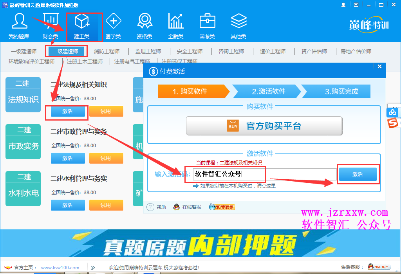Open the www.ksw100.com homepage link
This screenshot has width=401, height=274.
[x=60, y=268]
